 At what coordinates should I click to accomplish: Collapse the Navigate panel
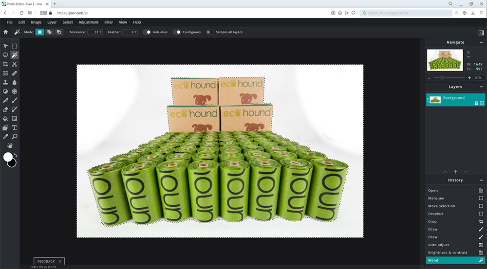click(x=482, y=42)
